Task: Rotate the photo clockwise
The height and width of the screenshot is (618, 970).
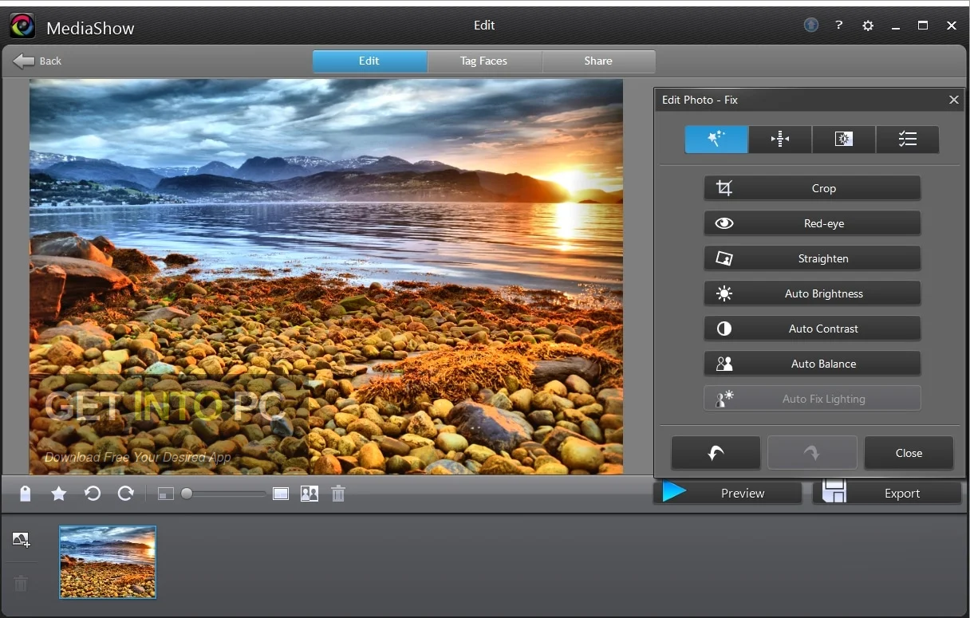Action: pos(125,493)
